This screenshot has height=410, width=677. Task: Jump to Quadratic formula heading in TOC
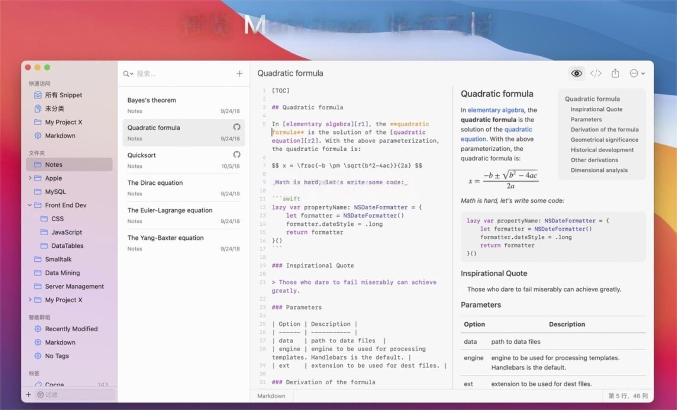(592, 99)
